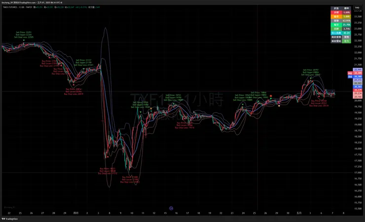Click the orange circle marker near Sell Price 19864

coord(271,96)
